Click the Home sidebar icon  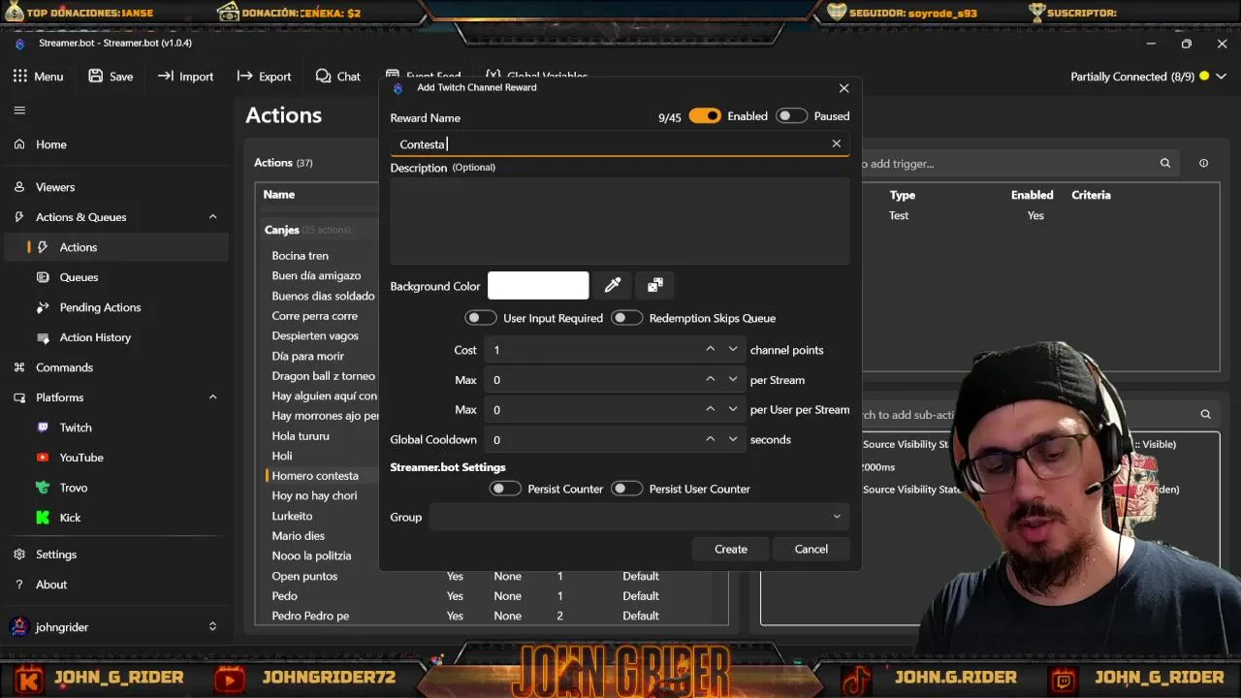19,144
